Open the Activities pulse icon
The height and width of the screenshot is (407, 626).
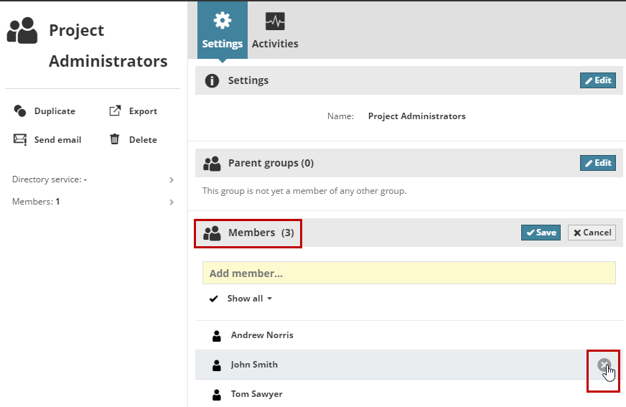pos(275,21)
